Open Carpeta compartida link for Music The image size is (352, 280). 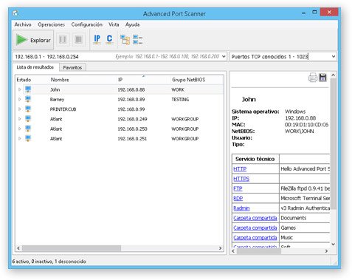[255, 238]
